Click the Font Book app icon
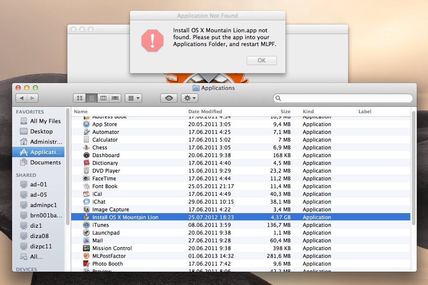Image resolution: width=428 pixels, height=285 pixels. click(x=86, y=186)
